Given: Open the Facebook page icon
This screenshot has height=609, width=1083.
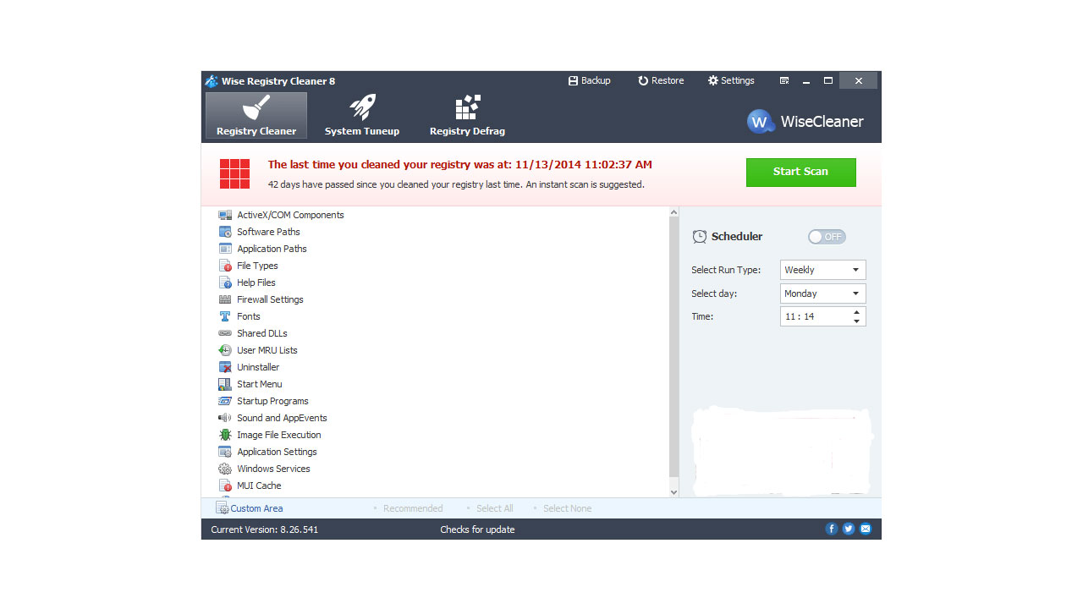Looking at the screenshot, I should click(x=832, y=529).
